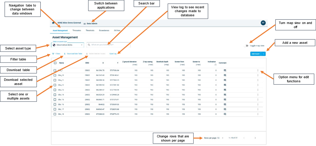Open three-dot options menu for Obs_18

(x=258, y=114)
